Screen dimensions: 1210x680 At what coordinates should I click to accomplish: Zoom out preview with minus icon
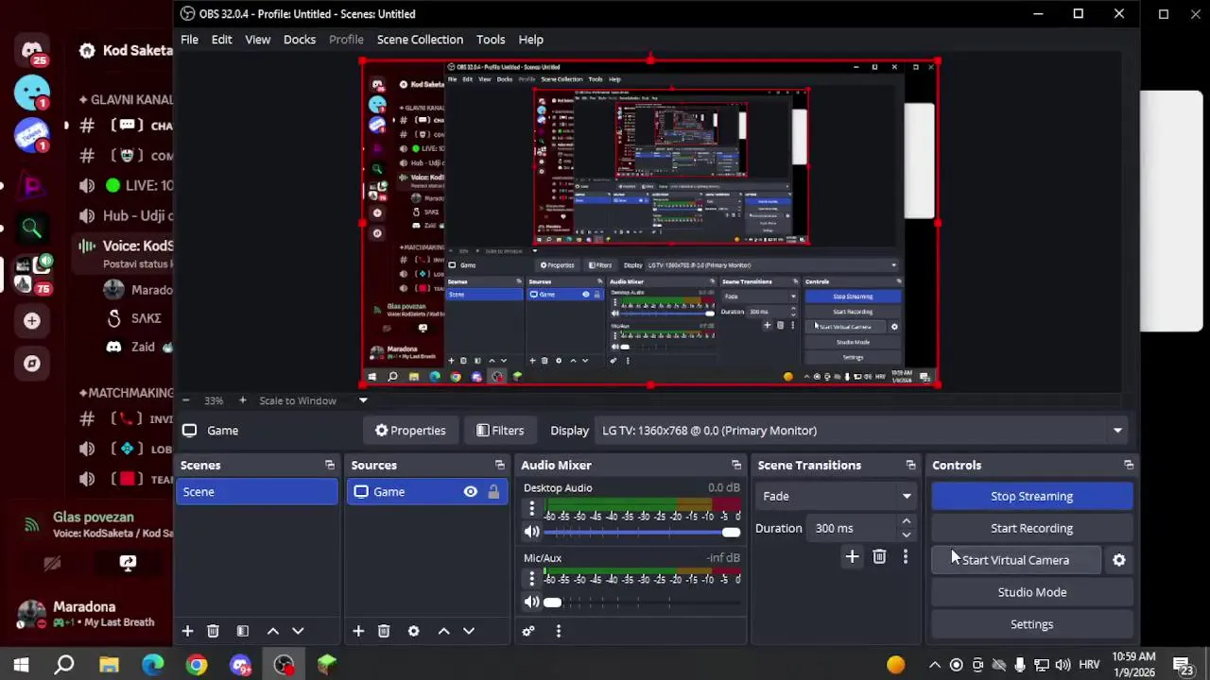(x=185, y=400)
